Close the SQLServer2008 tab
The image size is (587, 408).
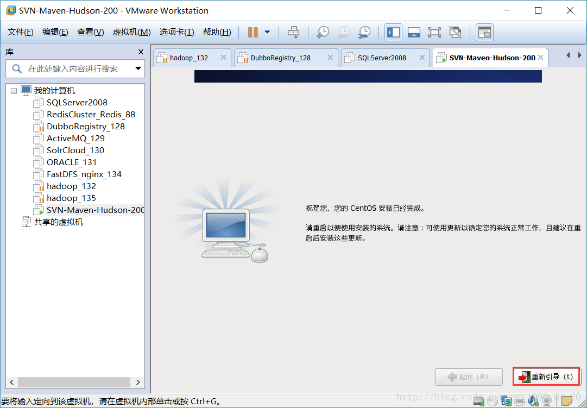pos(422,58)
